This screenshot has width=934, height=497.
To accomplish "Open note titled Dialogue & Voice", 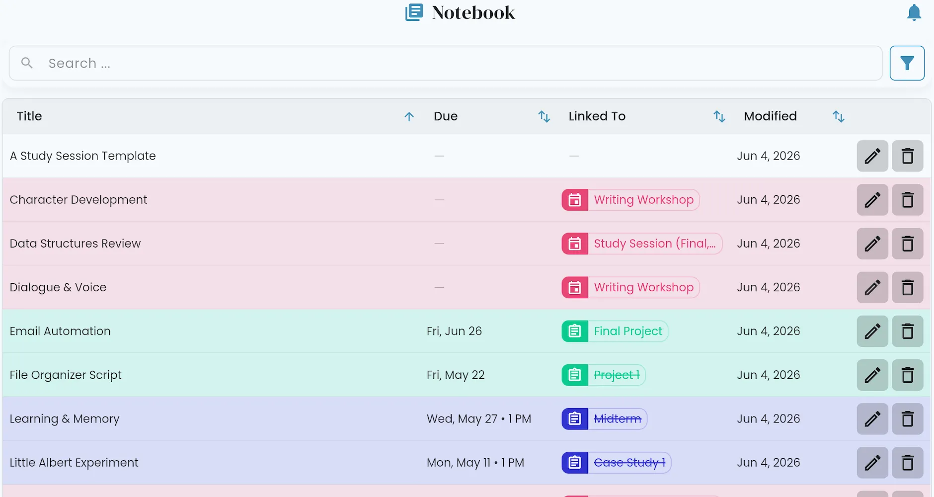I will pos(58,287).
